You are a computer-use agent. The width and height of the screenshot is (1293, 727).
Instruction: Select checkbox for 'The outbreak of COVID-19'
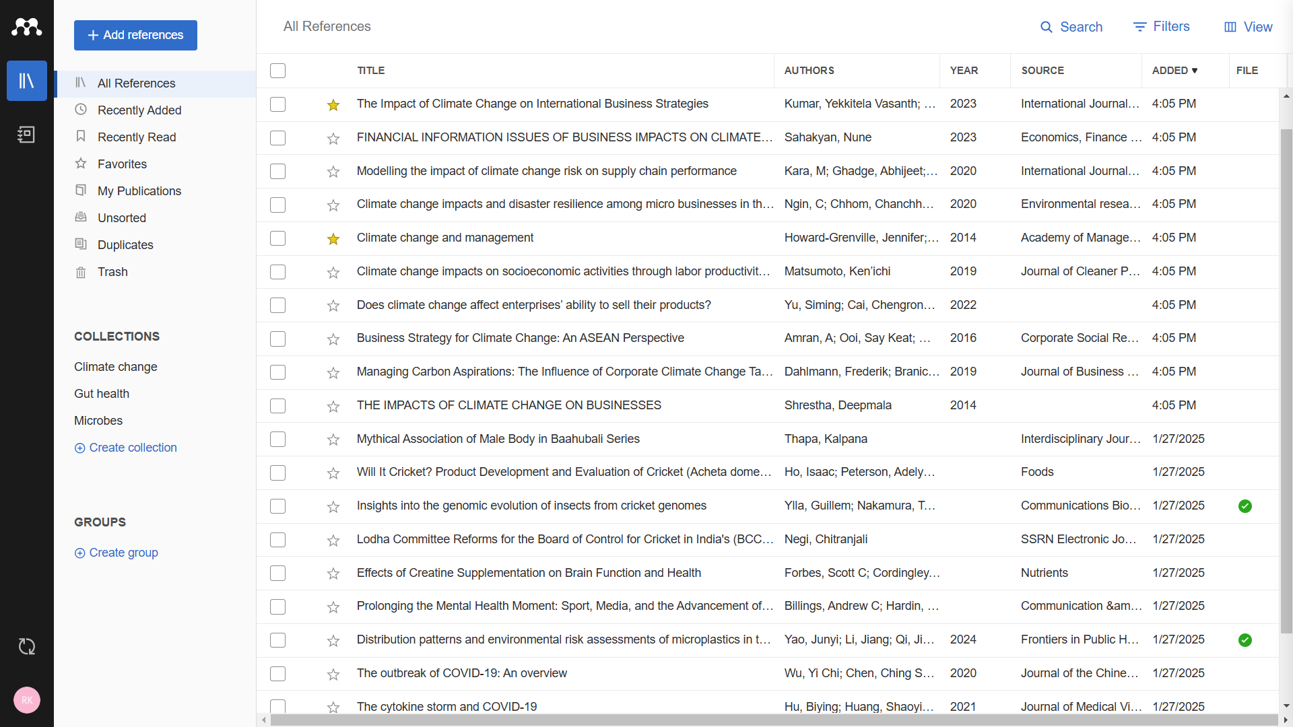point(278,674)
